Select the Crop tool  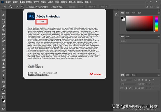click(3, 30)
